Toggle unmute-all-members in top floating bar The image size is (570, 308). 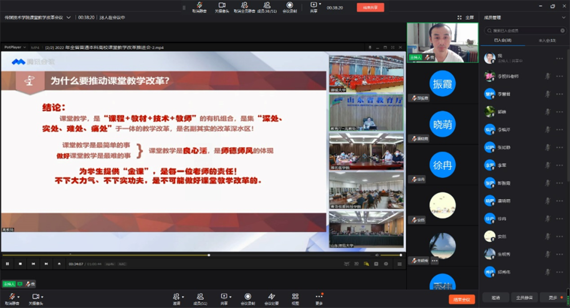click(244, 6)
